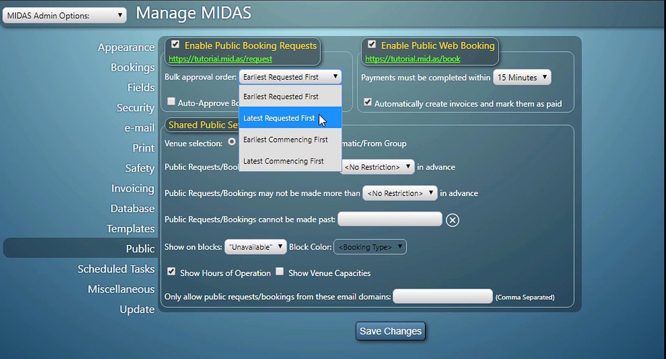
Task: Open the Block Color Booking Type dropdown
Action: [370, 247]
